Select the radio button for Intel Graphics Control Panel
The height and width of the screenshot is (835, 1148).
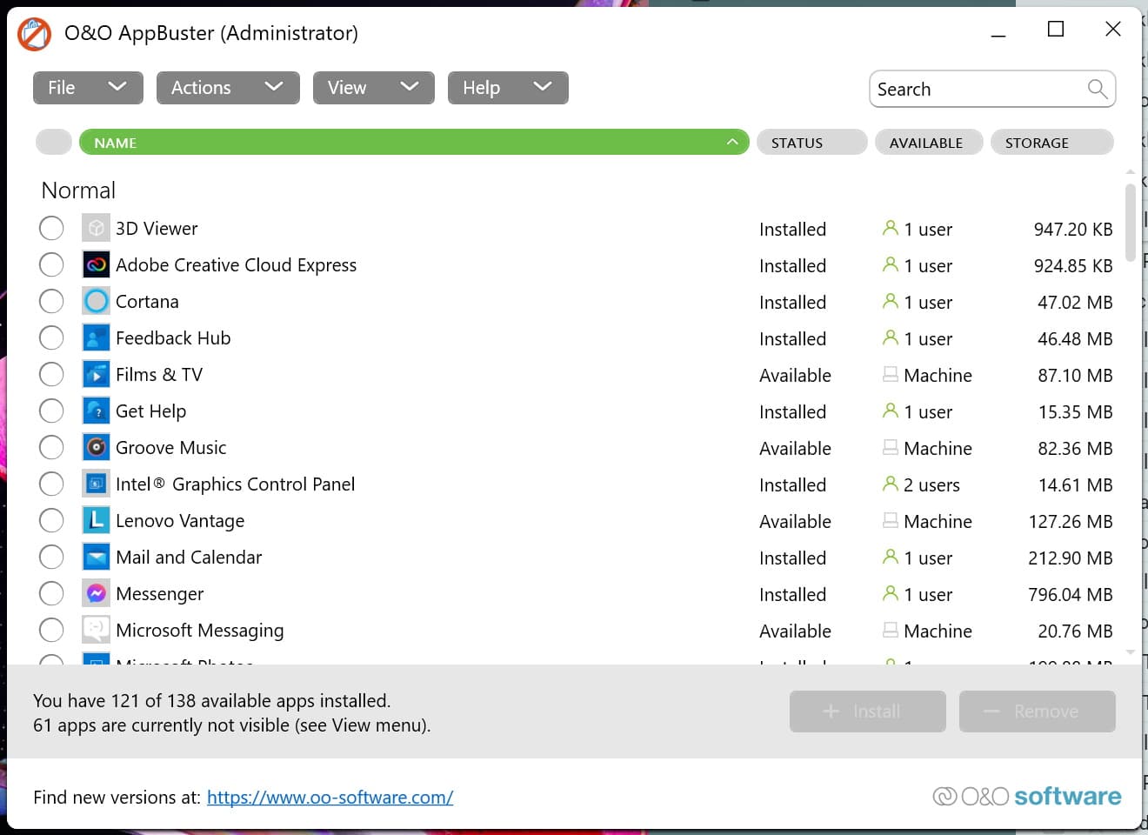click(51, 484)
